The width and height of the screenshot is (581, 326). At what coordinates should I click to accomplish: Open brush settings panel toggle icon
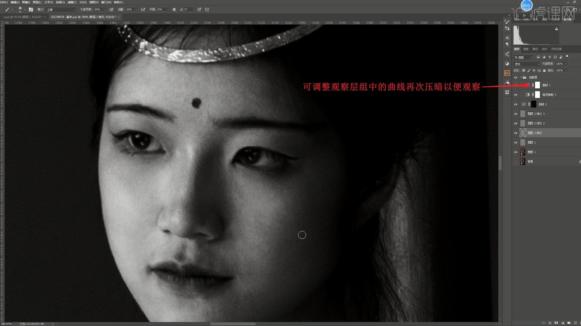click(x=31, y=10)
